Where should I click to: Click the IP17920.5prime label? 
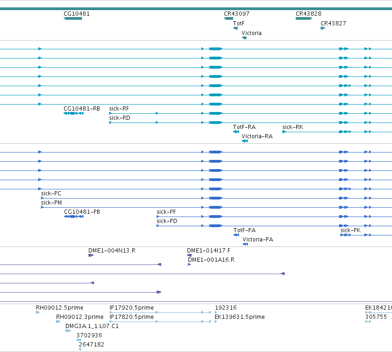tap(131, 308)
